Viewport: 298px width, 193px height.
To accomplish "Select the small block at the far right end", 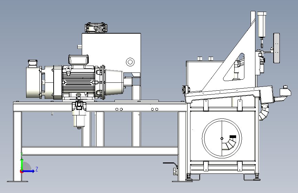I will [285, 92].
